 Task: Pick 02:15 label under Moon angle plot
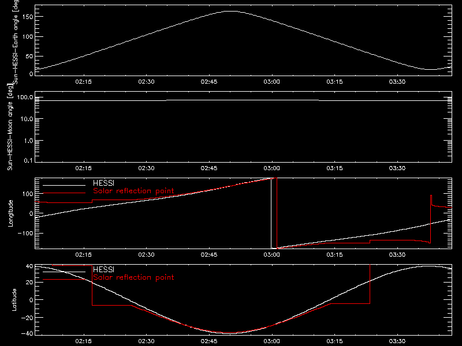83,168
